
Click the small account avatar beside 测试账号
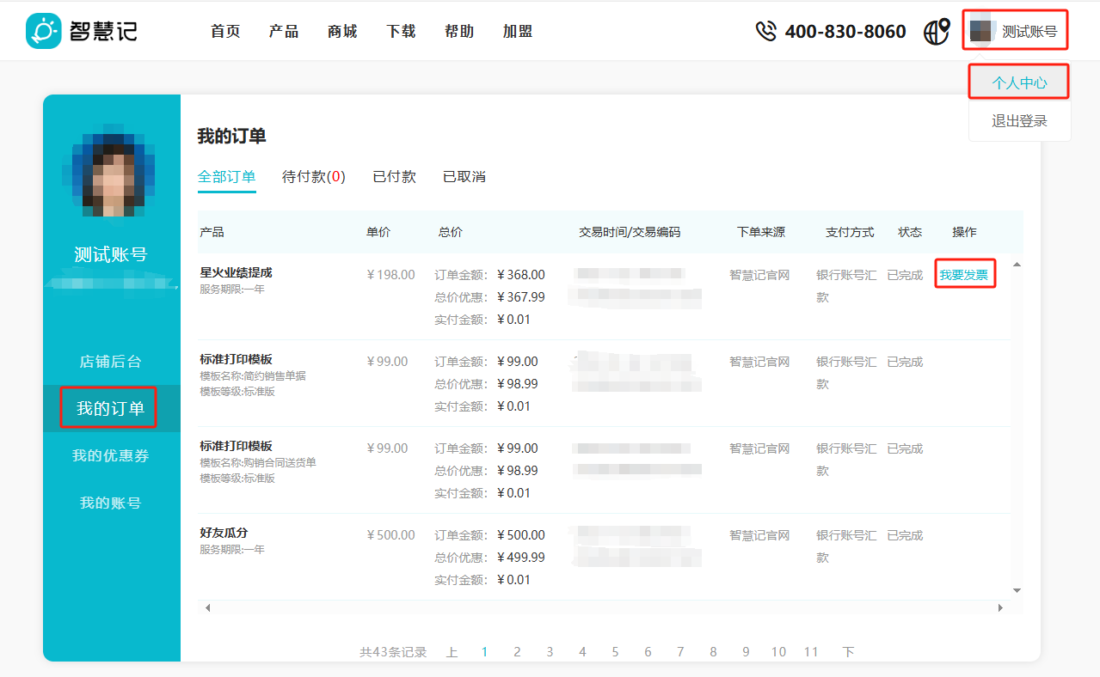(x=981, y=31)
